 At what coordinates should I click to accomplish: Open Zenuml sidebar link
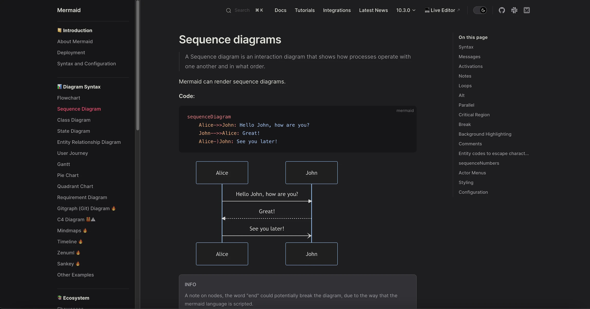point(69,253)
